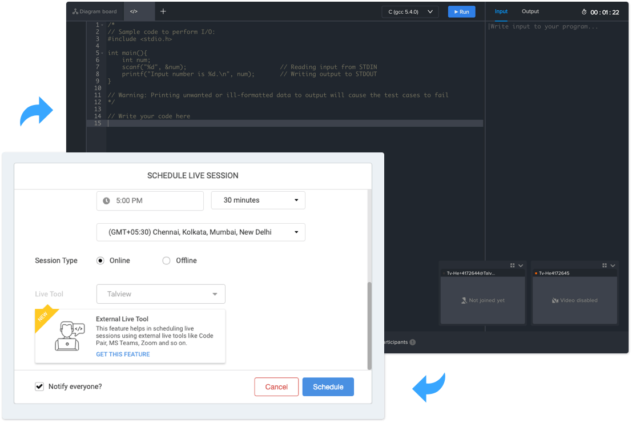Click 'Write your code here' comment line
632x423 pixels.
pyautogui.click(x=149, y=116)
